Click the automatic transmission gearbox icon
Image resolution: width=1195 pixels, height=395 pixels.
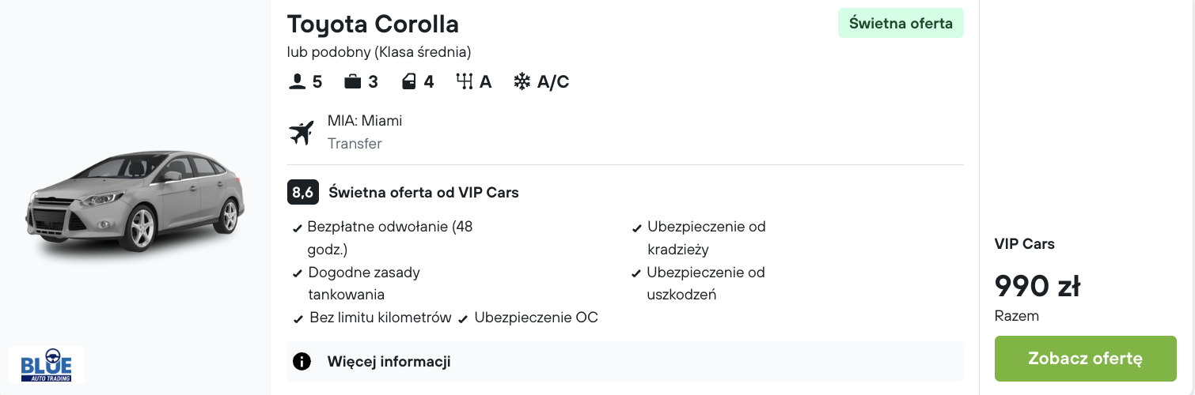click(464, 81)
